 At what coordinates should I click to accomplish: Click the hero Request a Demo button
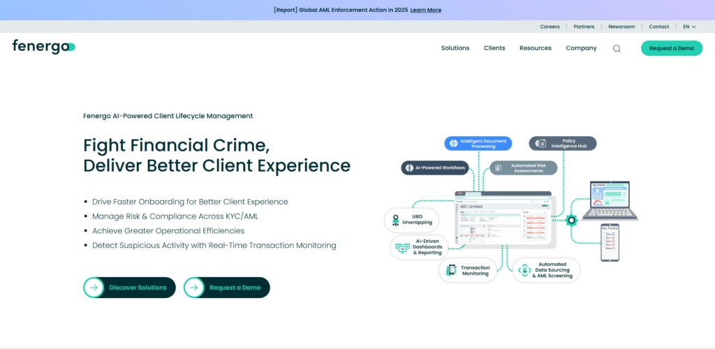227,288
